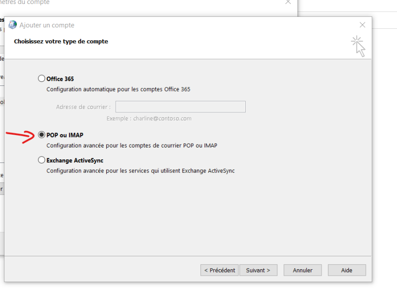Click the Annuler button

(x=303, y=270)
